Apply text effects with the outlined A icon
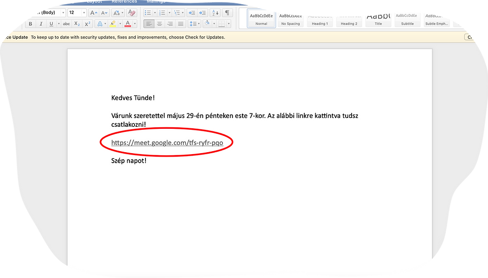The height and width of the screenshot is (278, 488). coord(100,24)
